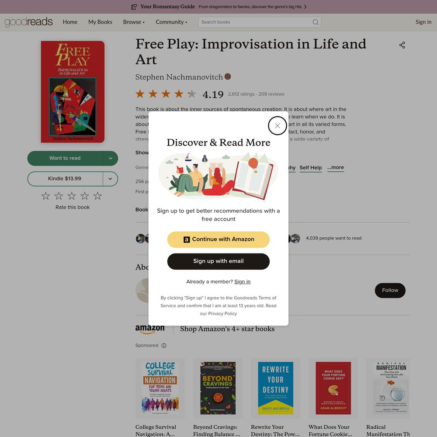
Task: Open the Browse menu
Action: [134, 22]
